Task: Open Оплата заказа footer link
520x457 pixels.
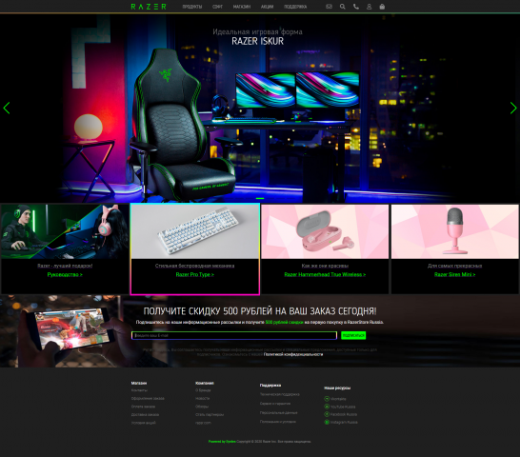Action: (x=143, y=407)
